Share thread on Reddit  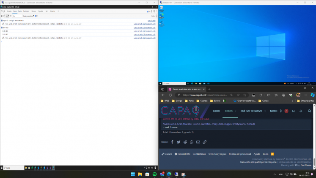[185, 142]
